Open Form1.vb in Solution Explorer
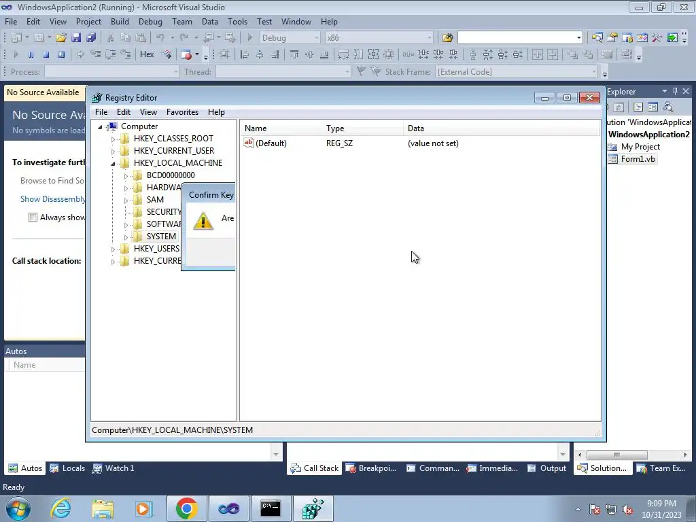This screenshot has height=522, width=696. [638, 159]
